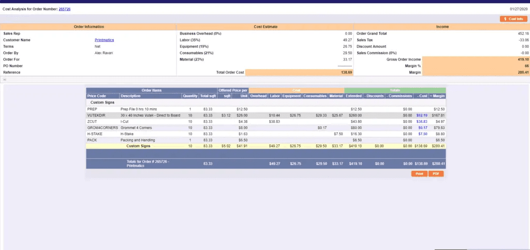Open the $92.19 cost link for VUTEKDIR
530x250 pixels.
pyautogui.click(x=422, y=115)
